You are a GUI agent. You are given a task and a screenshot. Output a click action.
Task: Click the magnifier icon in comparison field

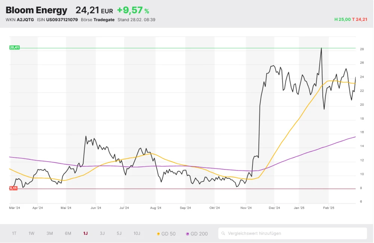tap(224, 234)
